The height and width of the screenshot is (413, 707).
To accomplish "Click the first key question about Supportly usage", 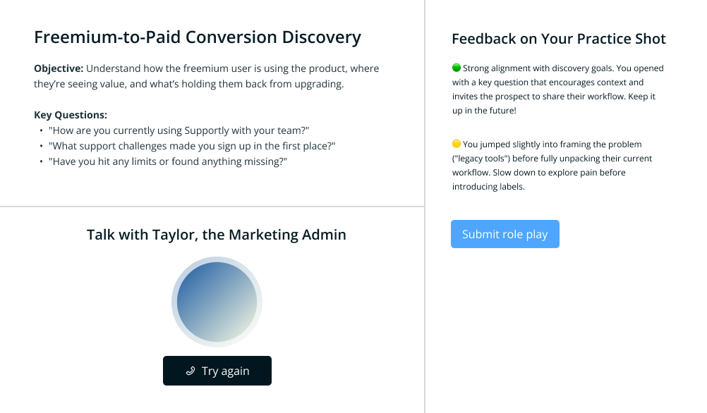I will (179, 130).
